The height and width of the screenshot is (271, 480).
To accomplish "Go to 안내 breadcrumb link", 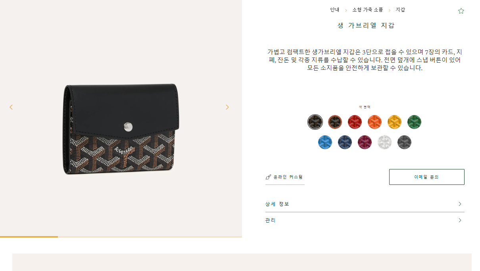I will [x=335, y=10].
